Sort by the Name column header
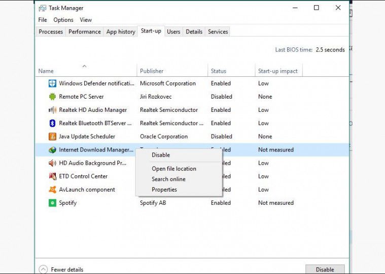Viewport: 385px width, 274px height. pyautogui.click(x=46, y=71)
